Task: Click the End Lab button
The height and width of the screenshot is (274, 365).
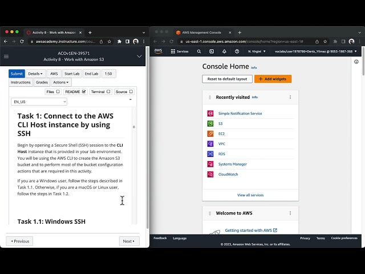Action: (x=91, y=74)
